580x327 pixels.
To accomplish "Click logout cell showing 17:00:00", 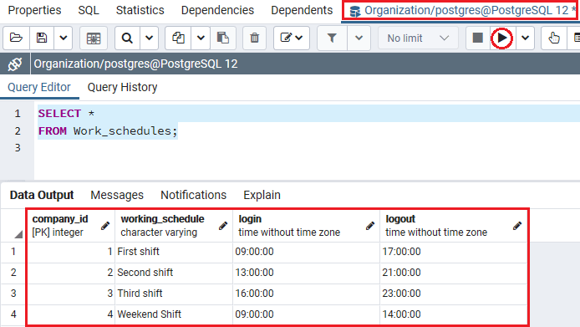I will 454,252.
